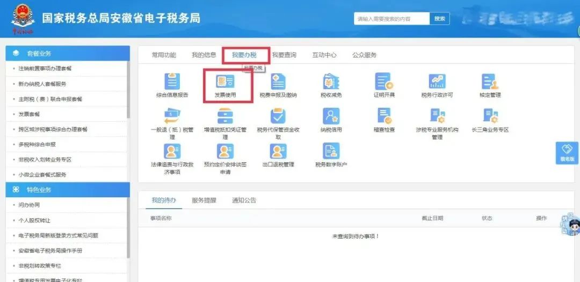Open the 一般退（抵）税管理 icon

click(172, 116)
